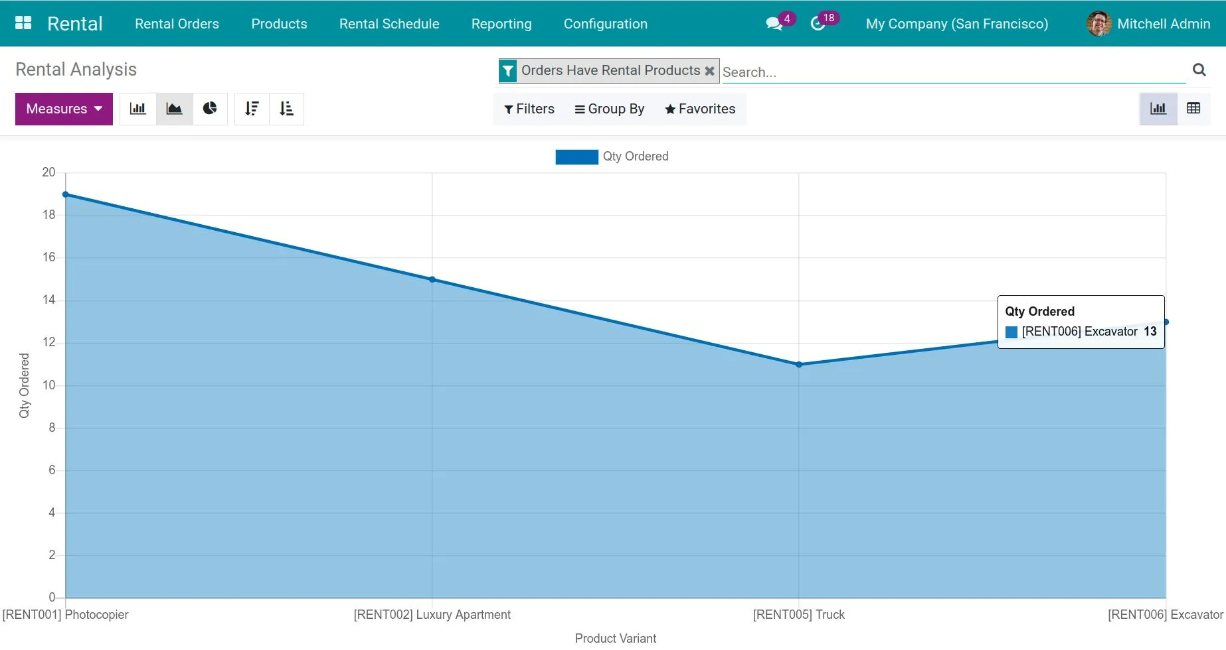1226x650 pixels.
Task: Click the Excavator tooltip color square
Action: click(1011, 332)
